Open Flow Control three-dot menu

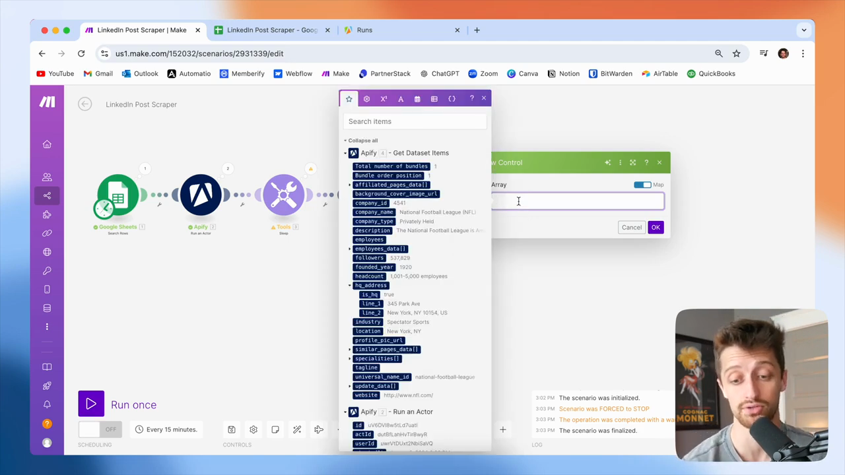point(620,162)
